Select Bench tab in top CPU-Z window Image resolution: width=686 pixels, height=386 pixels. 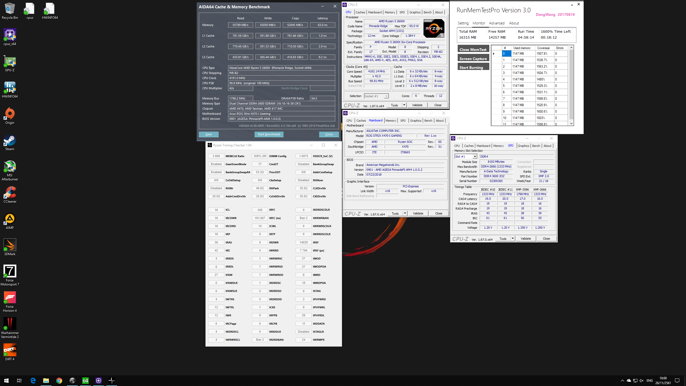[427, 12]
